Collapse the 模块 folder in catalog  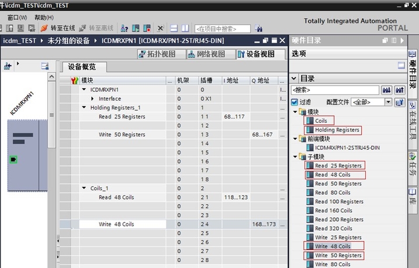(295, 112)
